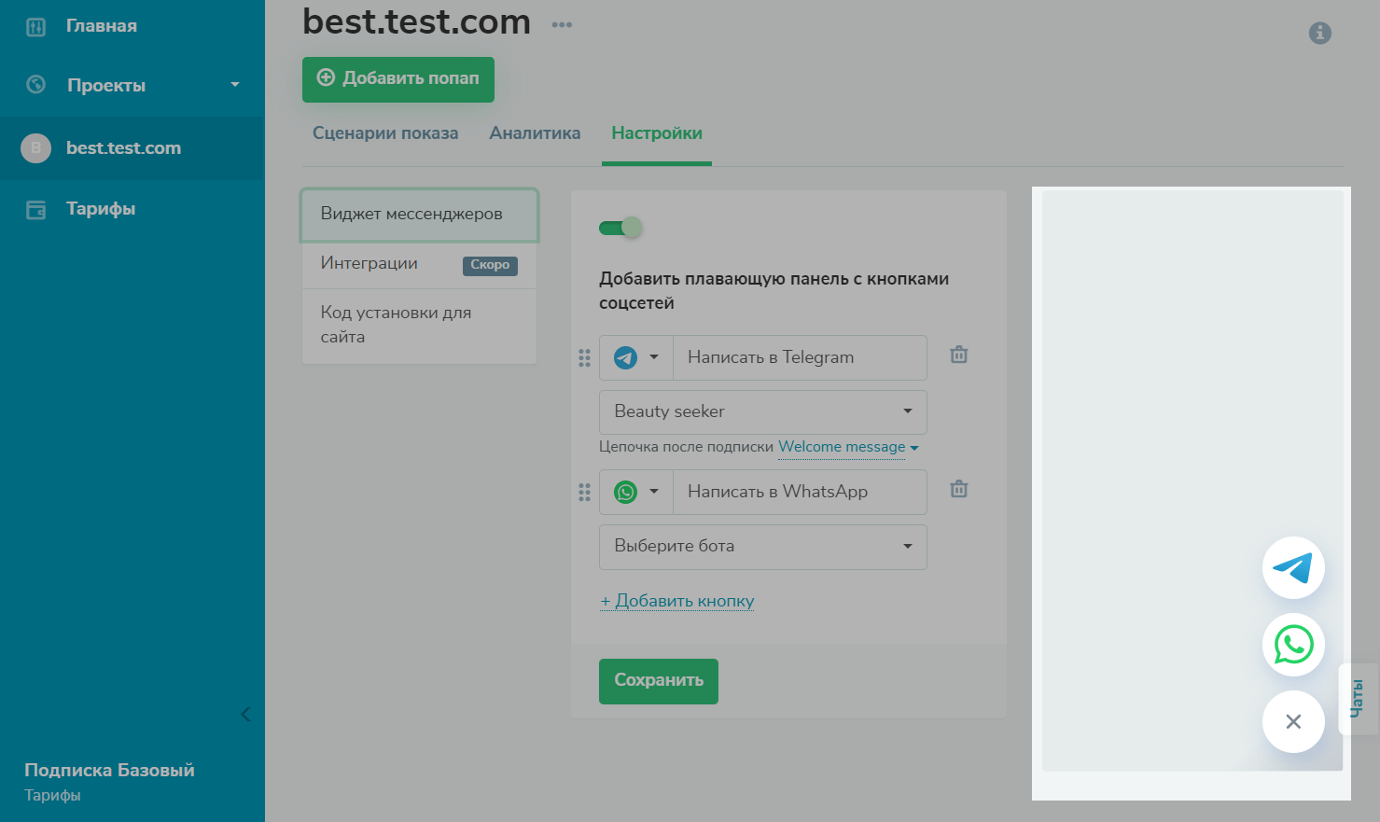Image resolution: width=1380 pixels, height=822 pixels.
Task: Open WhatsApp messenger type dropdown
Action: point(636,492)
